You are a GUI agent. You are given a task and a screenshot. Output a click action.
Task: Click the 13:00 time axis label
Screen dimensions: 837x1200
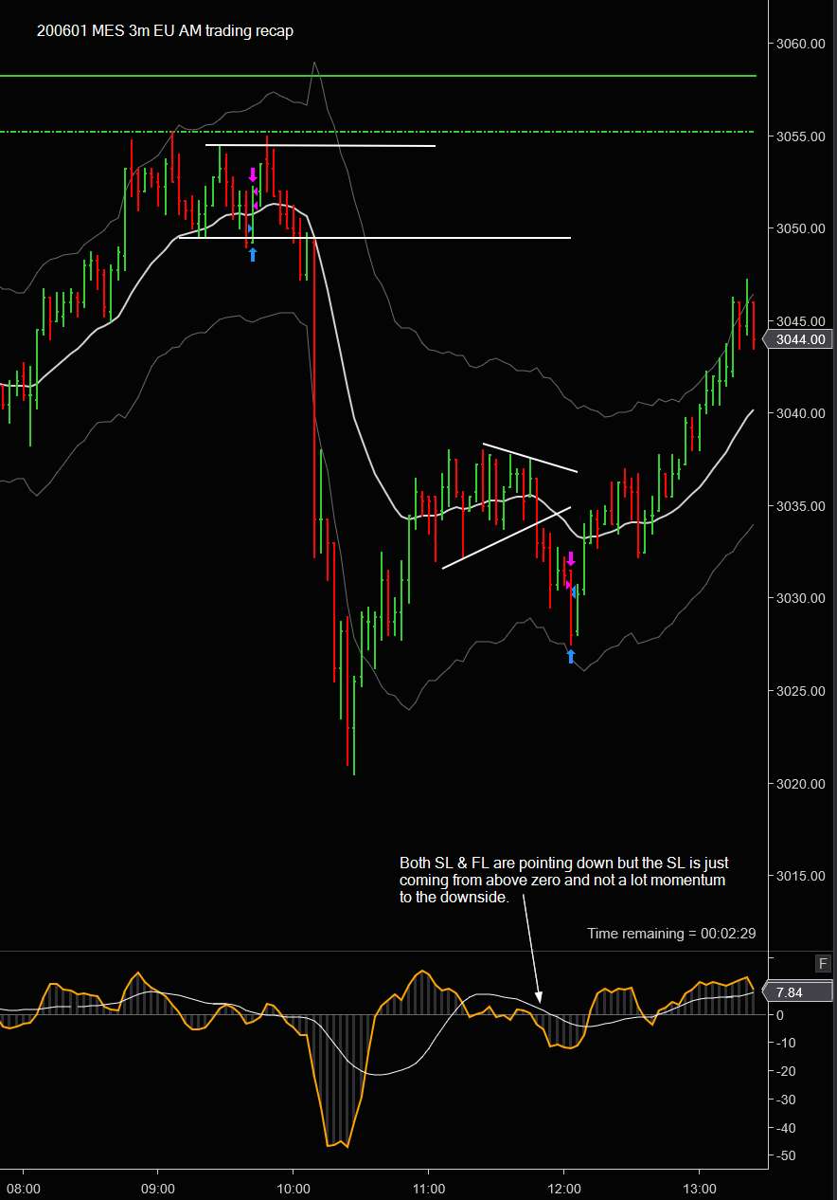[700, 1189]
